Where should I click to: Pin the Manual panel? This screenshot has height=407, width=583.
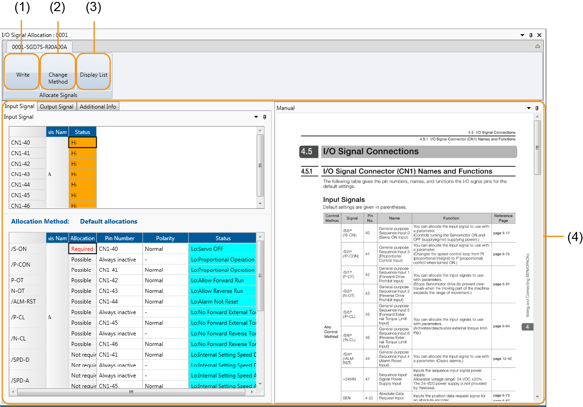537,108
